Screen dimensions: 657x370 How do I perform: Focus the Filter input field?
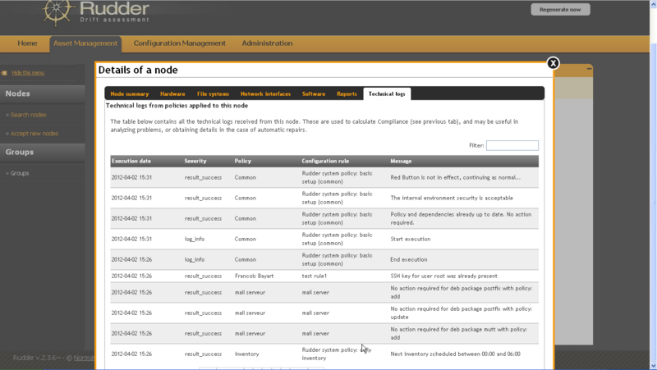[512, 145]
